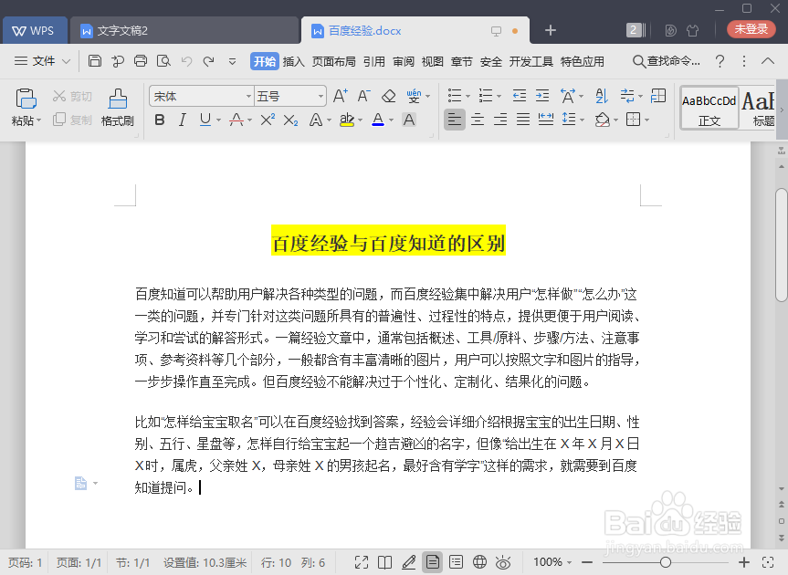Viewport: 788px width, 575px height.
Task: Open the font name dropdown (宋体)
Action: (x=248, y=96)
